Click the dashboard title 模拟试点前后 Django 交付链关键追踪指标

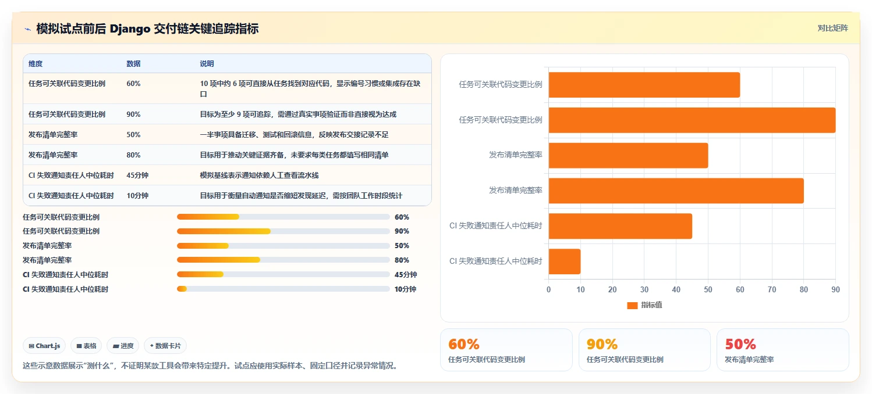tap(147, 28)
